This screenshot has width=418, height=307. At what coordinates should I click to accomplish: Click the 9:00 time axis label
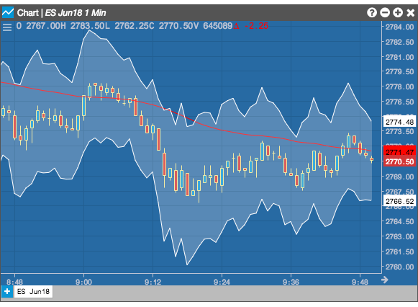point(83,282)
